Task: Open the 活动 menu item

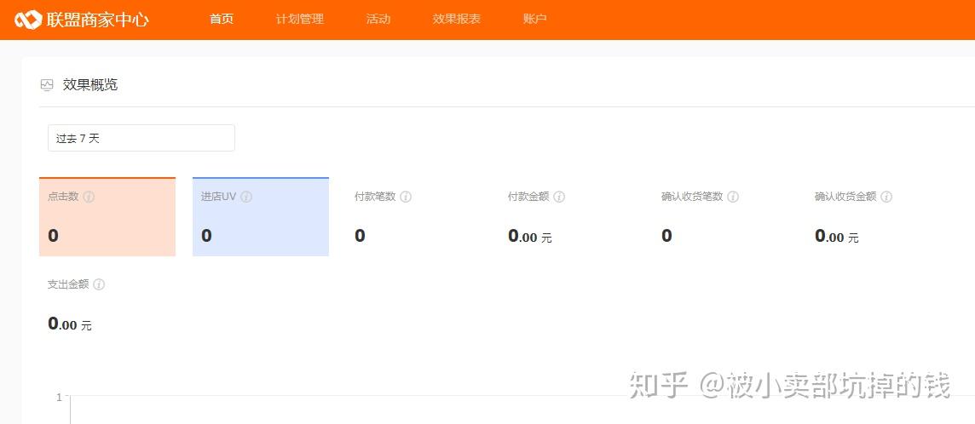Action: coord(378,20)
